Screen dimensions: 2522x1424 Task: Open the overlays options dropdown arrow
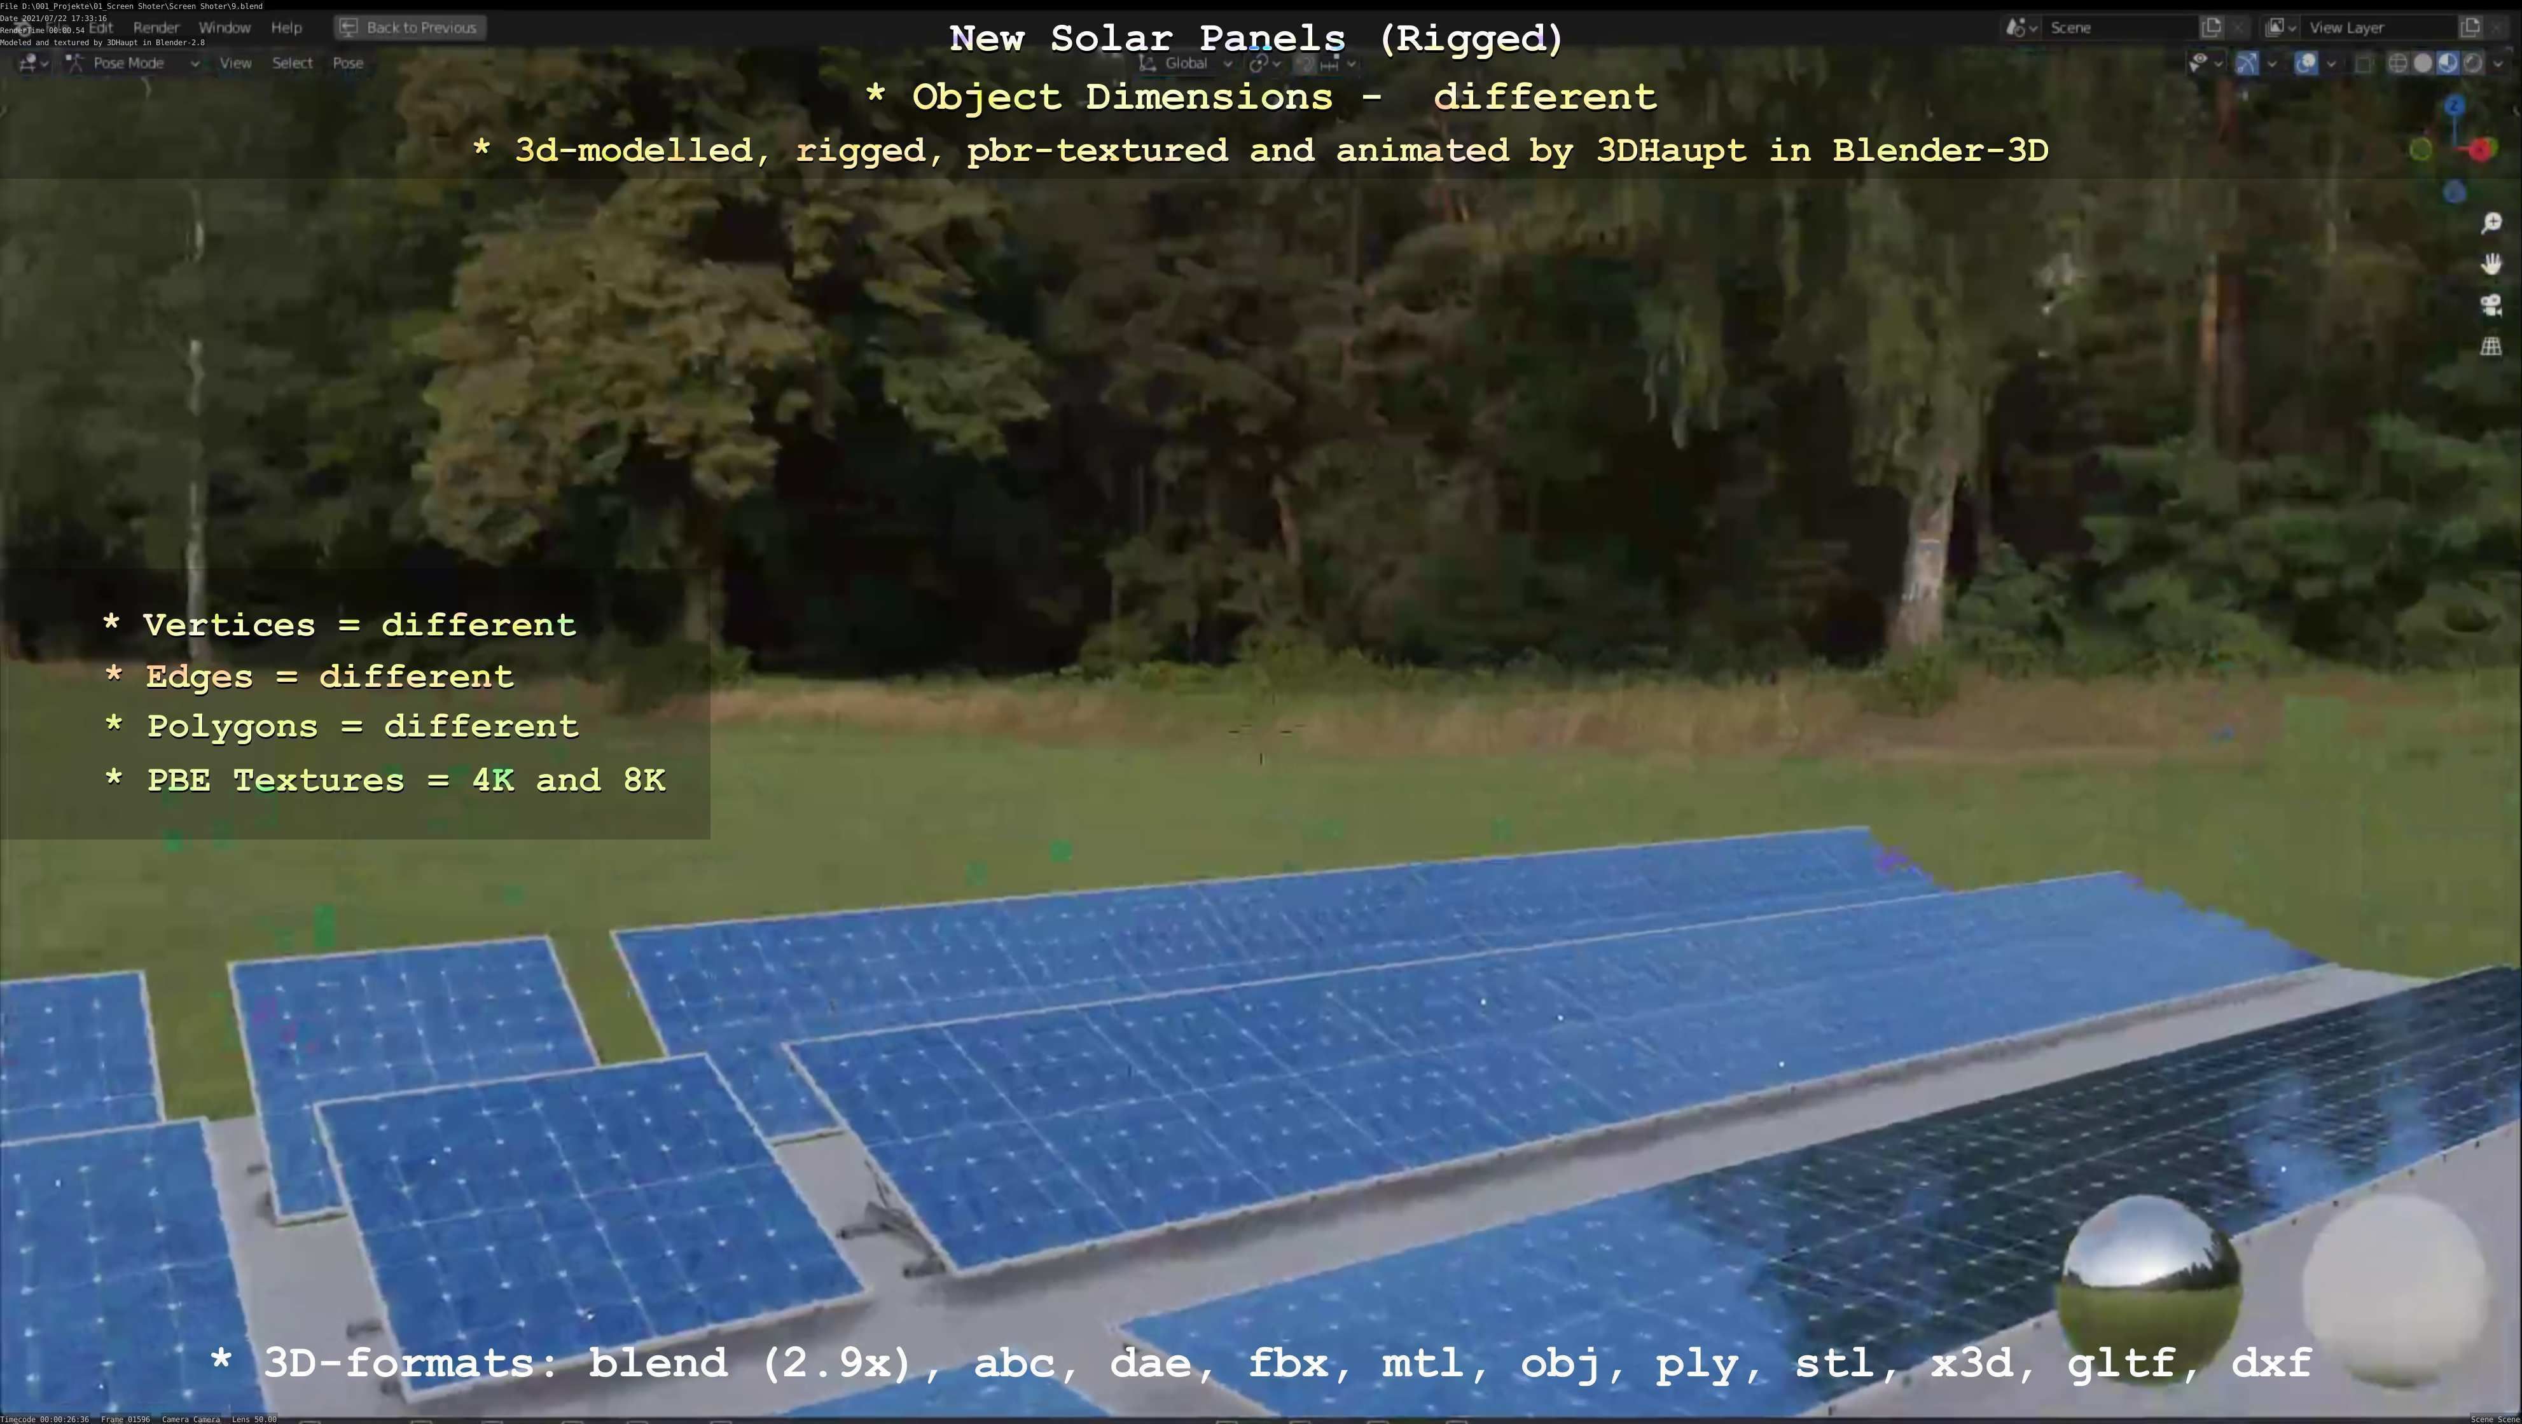pos(2331,64)
